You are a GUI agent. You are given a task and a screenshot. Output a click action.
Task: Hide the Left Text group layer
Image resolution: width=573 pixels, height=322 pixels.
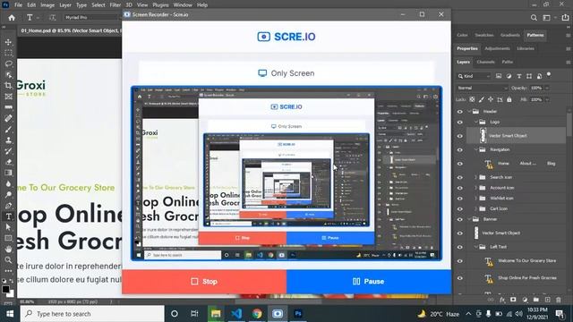point(459,247)
